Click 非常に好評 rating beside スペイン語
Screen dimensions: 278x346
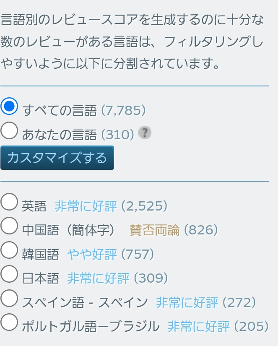(187, 302)
